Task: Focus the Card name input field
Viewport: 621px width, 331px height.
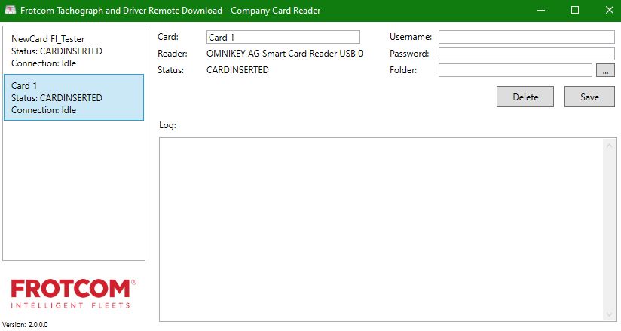Action: (283, 37)
